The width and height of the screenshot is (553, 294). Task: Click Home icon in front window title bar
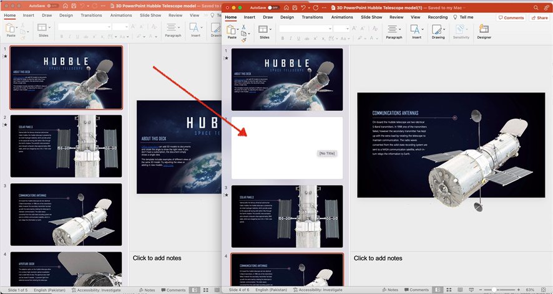coord(286,7)
